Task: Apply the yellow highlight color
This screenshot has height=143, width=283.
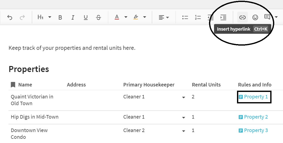Action: click(x=136, y=17)
